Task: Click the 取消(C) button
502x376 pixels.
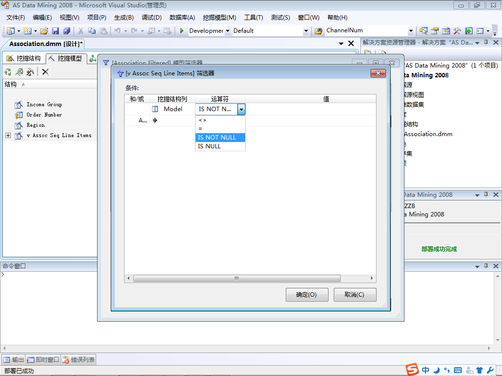Action: click(x=355, y=294)
